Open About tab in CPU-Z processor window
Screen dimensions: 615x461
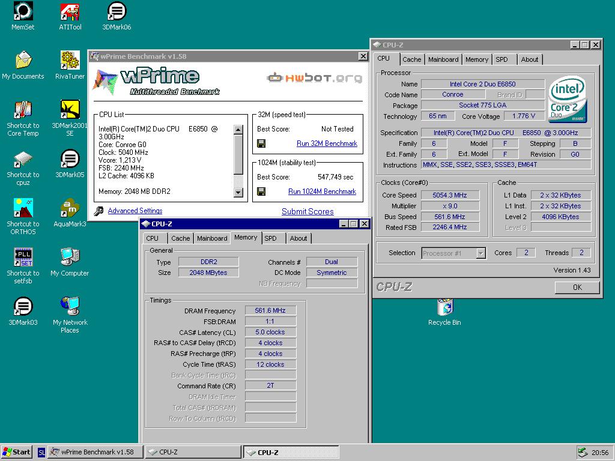[530, 59]
